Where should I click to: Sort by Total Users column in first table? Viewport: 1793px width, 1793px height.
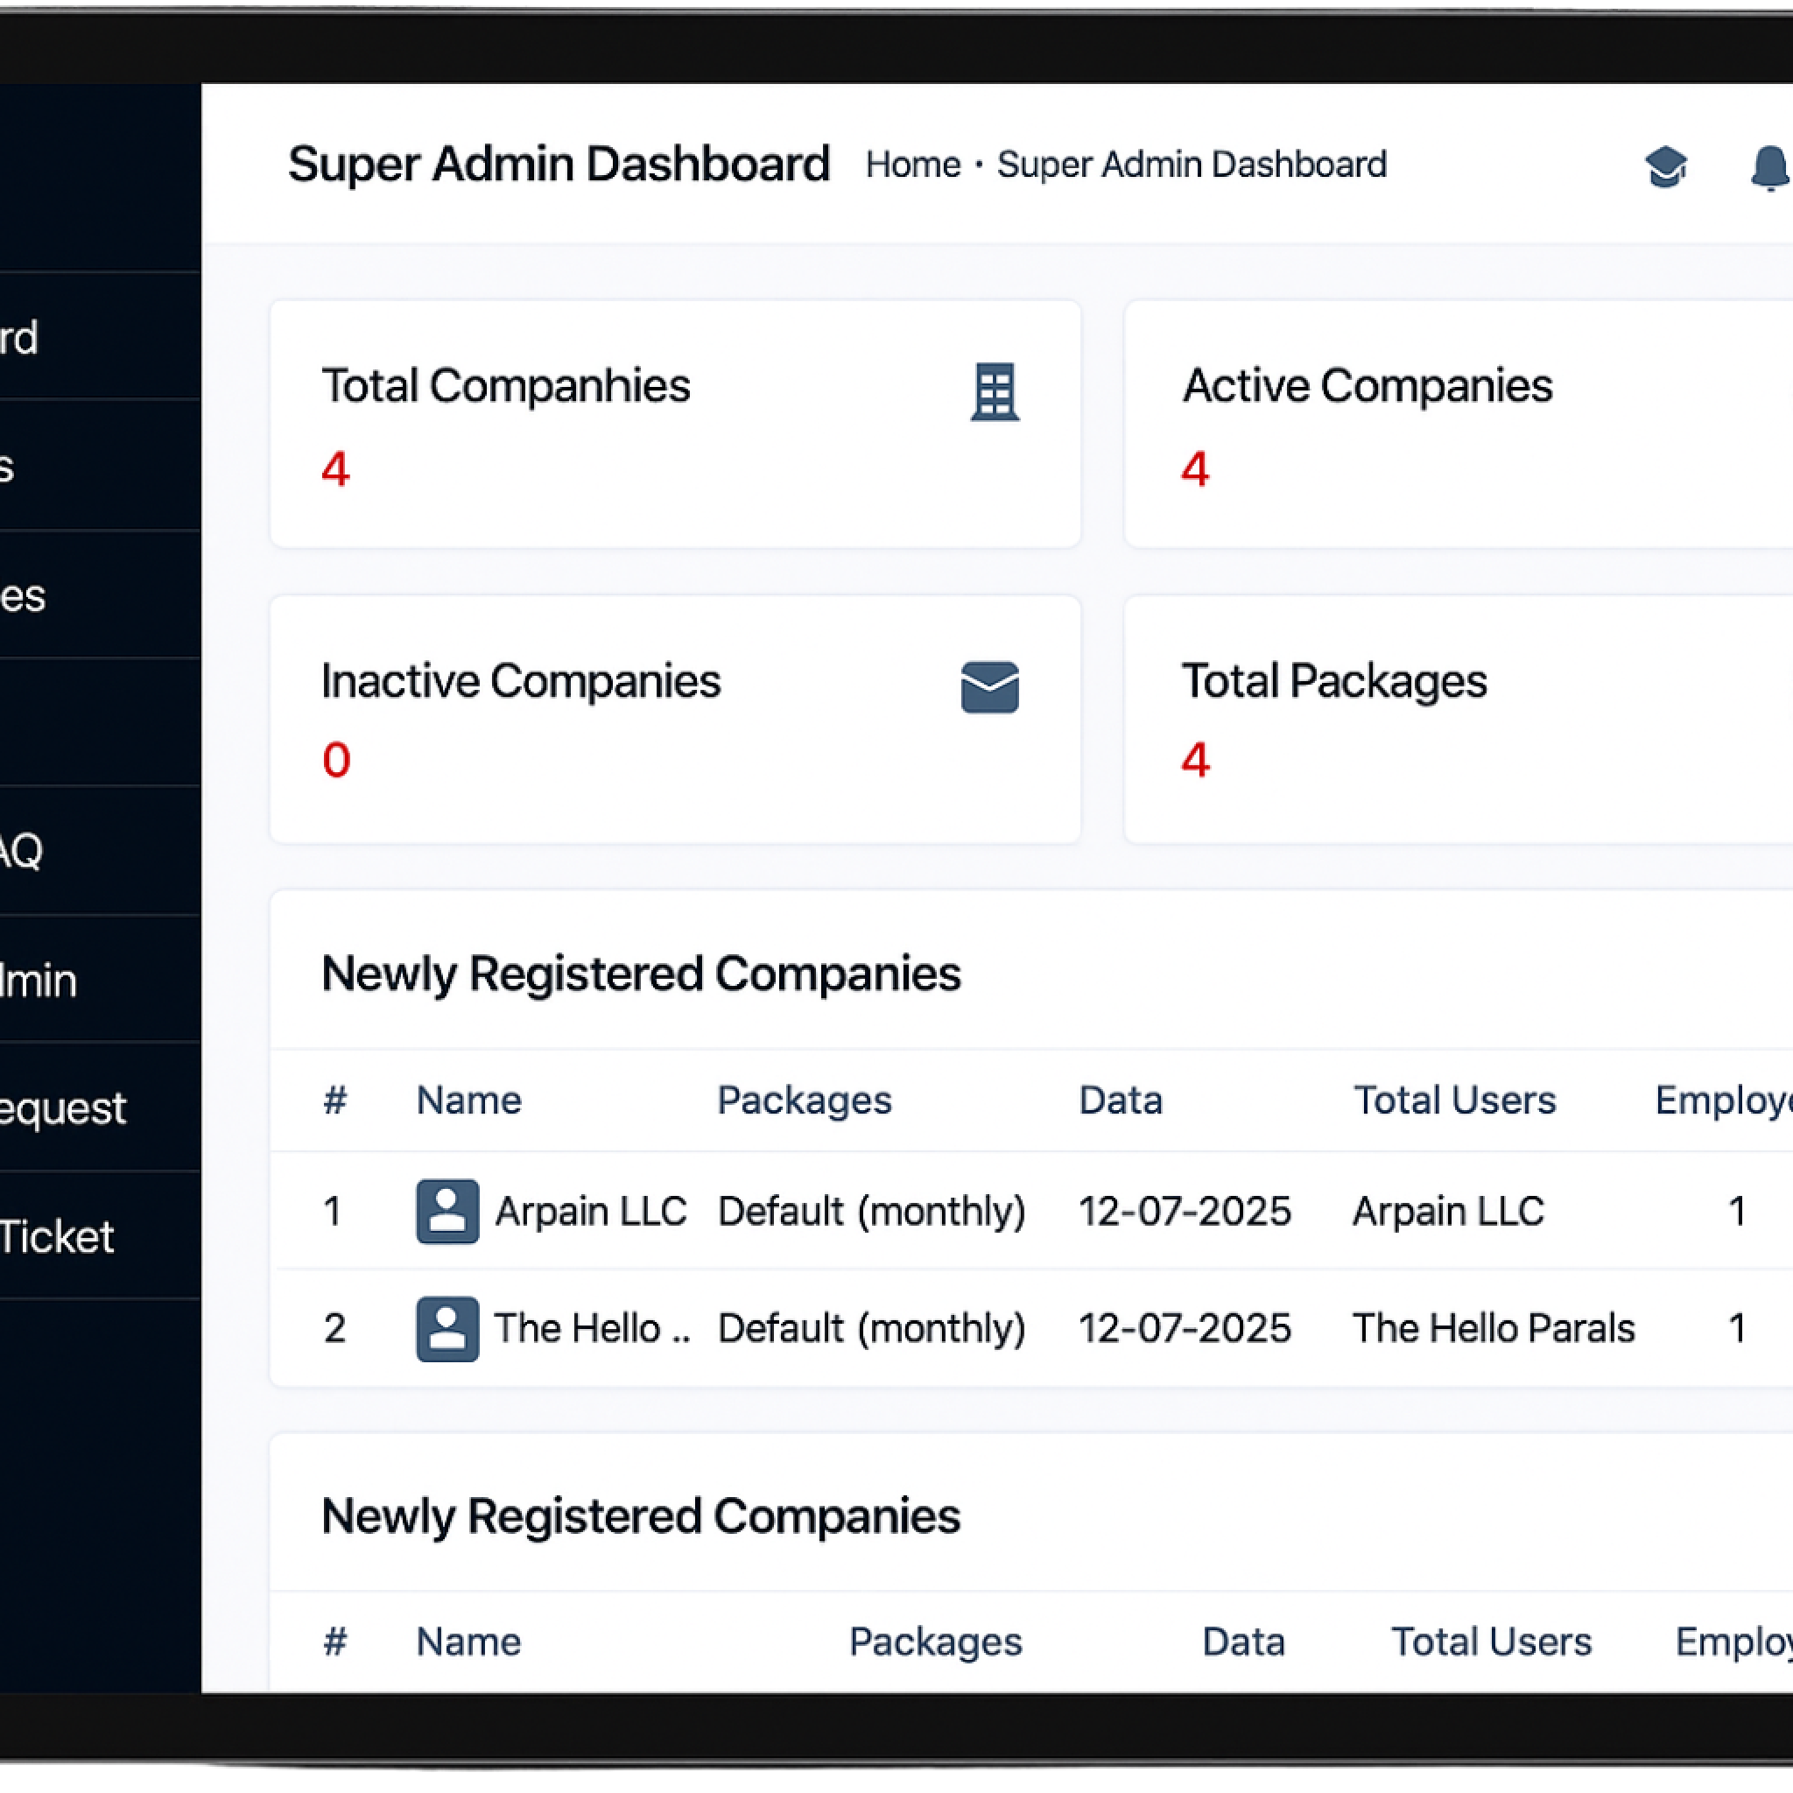click(1454, 1100)
